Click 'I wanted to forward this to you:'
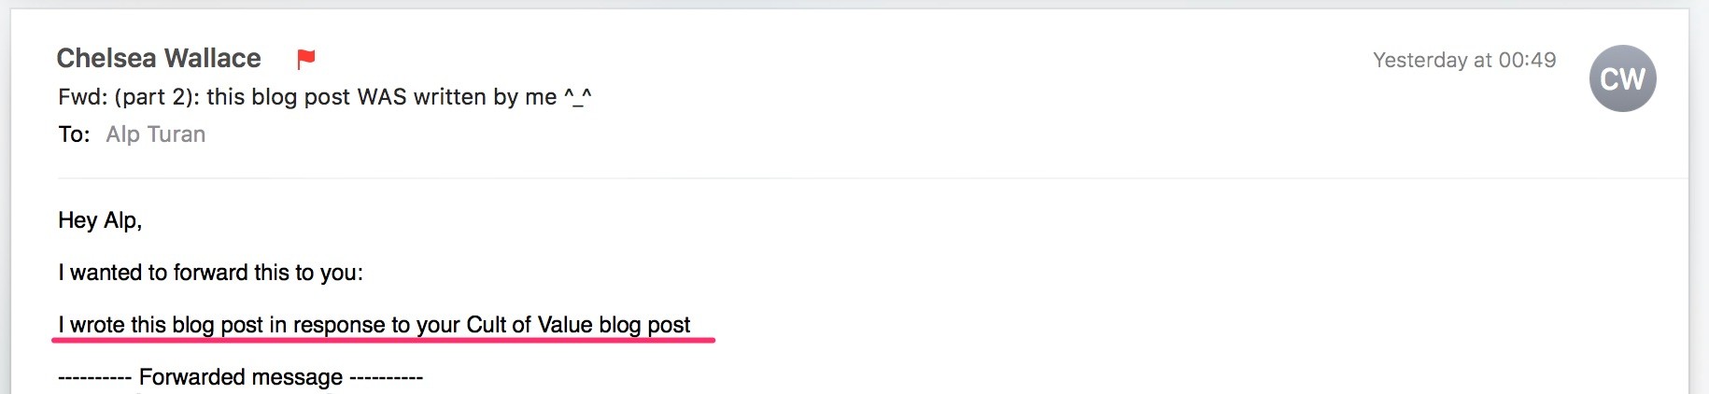The image size is (1709, 394). pos(211,273)
